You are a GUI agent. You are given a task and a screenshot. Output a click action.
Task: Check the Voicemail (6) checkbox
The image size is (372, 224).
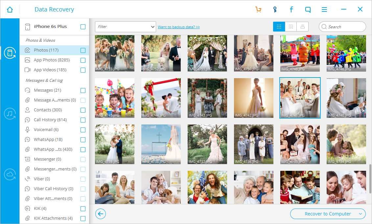(83, 130)
